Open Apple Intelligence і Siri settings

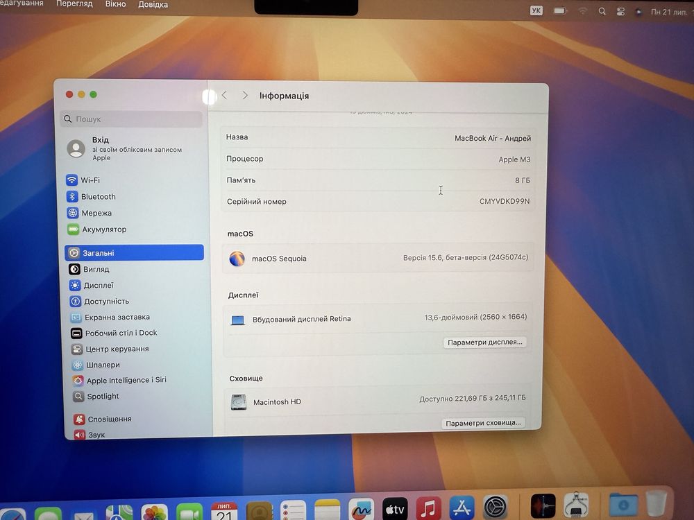119,380
